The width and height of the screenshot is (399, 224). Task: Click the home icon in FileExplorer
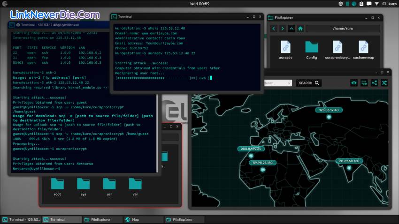click(x=300, y=29)
